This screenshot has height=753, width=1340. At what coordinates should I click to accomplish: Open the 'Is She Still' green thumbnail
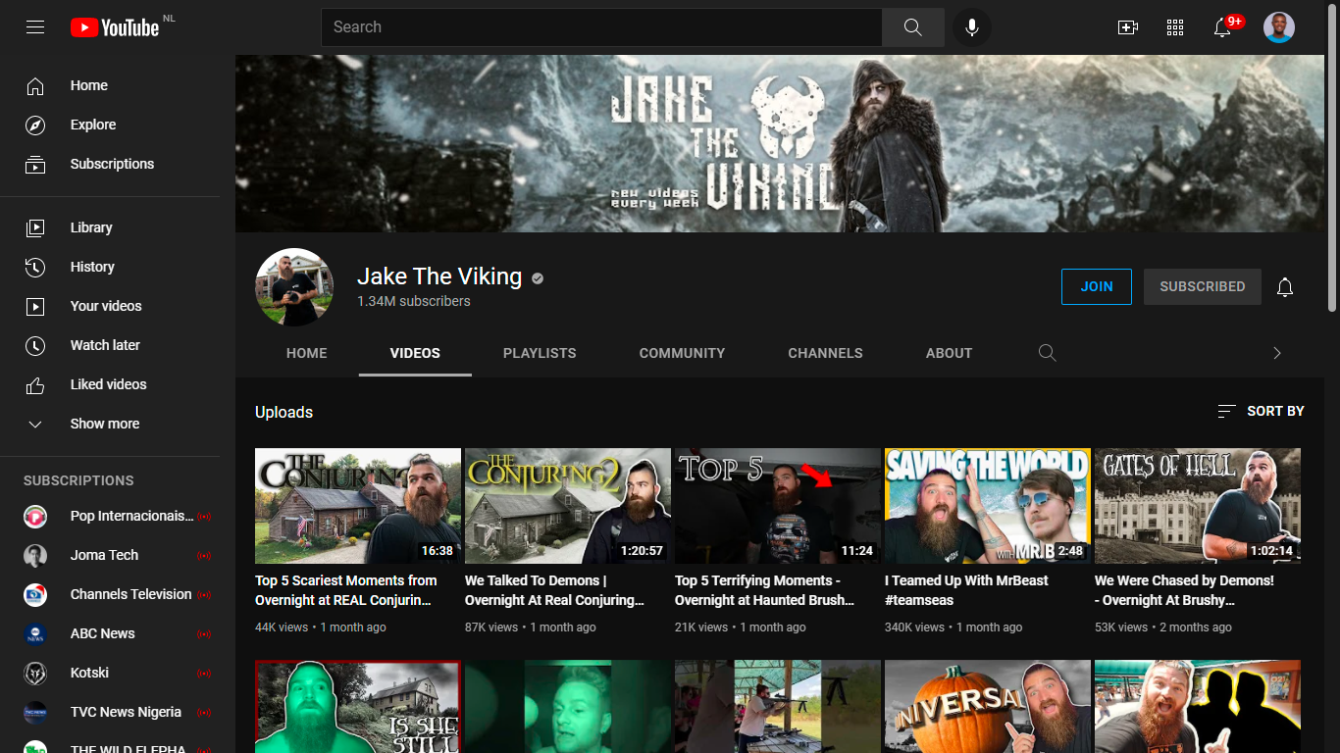click(x=358, y=706)
